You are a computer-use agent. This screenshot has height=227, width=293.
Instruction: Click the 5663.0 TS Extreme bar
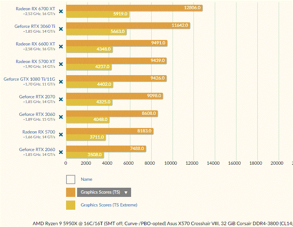[96, 32]
